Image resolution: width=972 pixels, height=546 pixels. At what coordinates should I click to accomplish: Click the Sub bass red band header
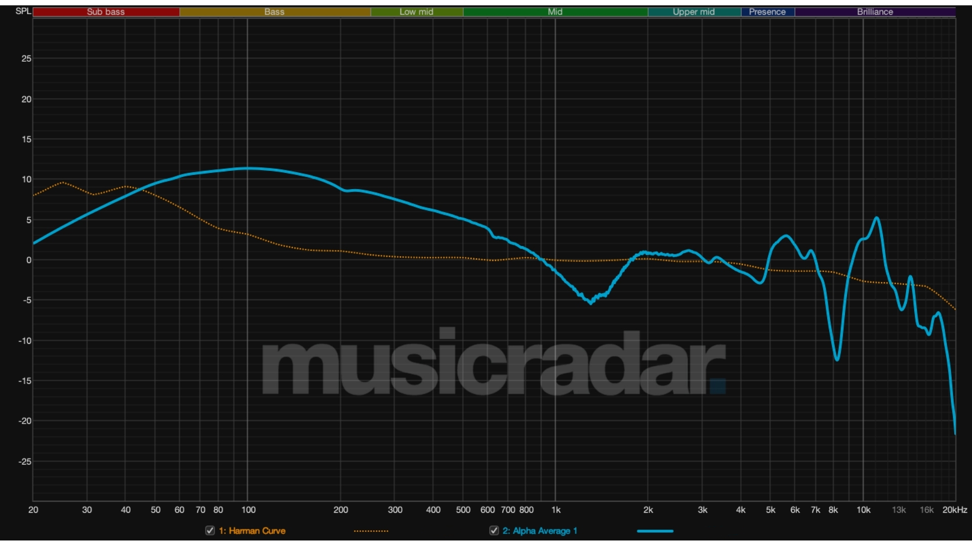point(106,12)
